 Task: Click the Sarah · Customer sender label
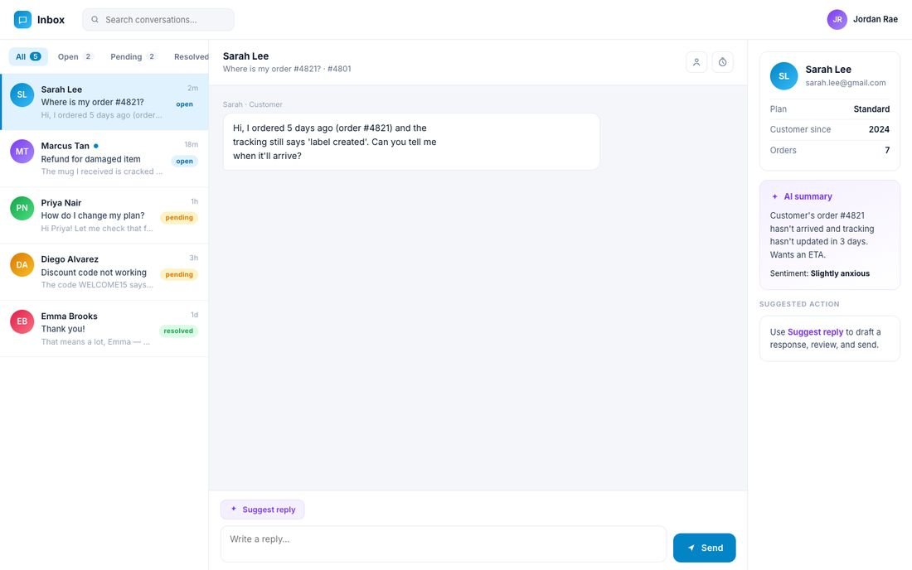[252, 104]
